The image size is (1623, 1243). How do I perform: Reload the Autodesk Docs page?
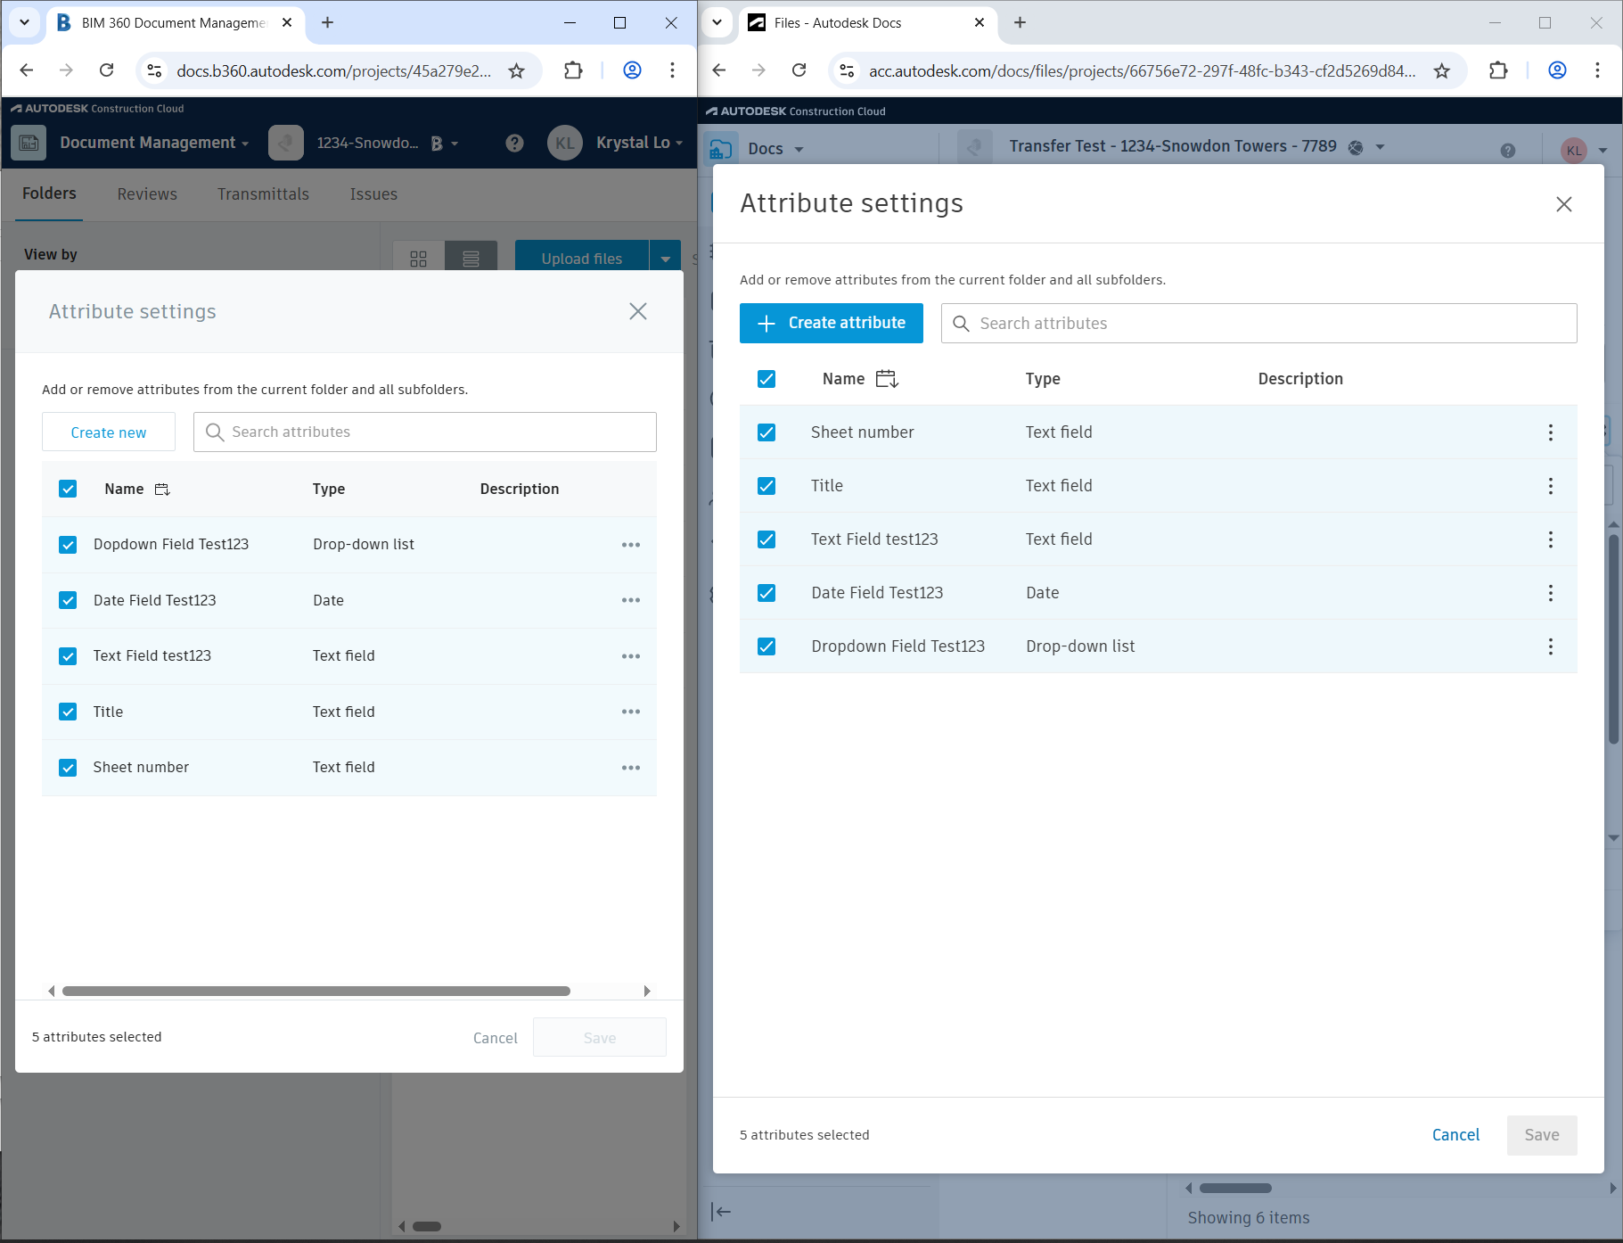[799, 70]
